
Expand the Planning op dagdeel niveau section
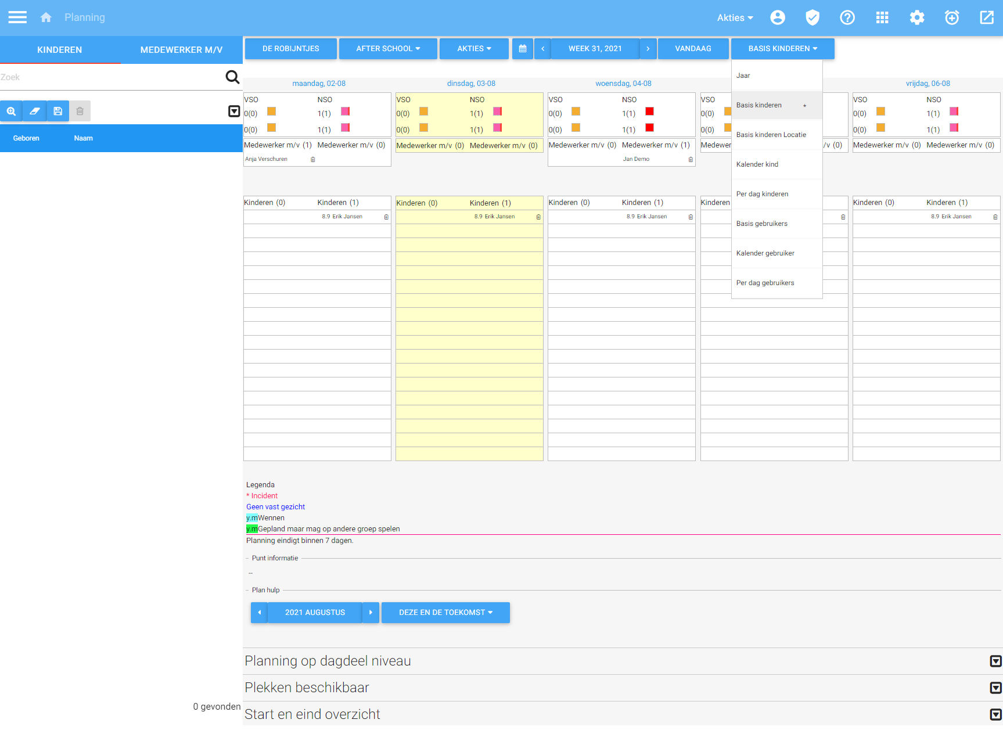[x=995, y=661]
